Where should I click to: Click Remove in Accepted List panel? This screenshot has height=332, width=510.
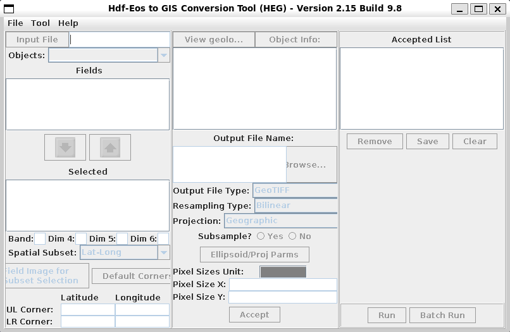375,142
